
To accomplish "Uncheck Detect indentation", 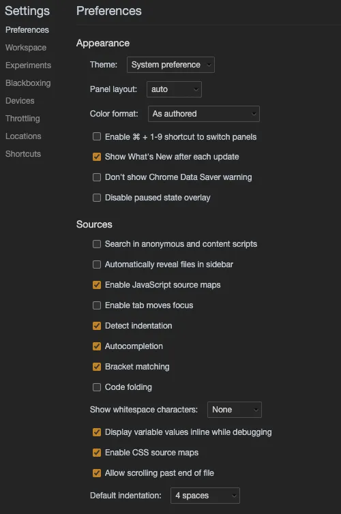I will pos(97,326).
